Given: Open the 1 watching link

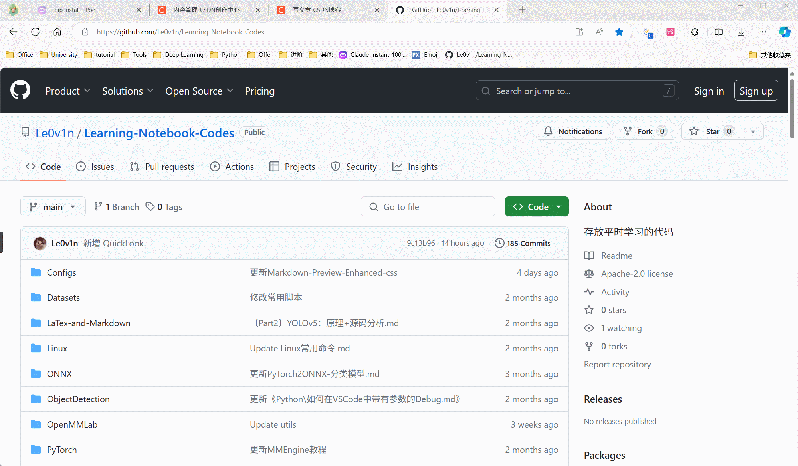Looking at the screenshot, I should click(613, 328).
